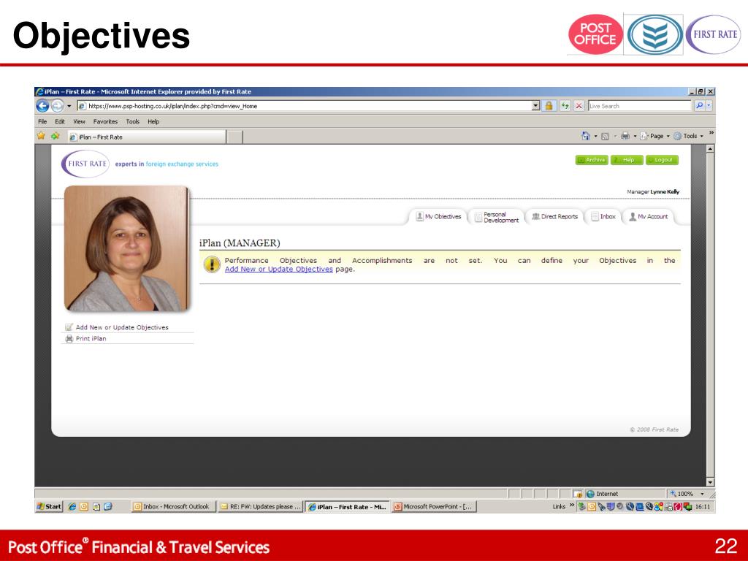The height and width of the screenshot is (561, 748).
Task: Open a new blank browser tab
Action: 234,137
